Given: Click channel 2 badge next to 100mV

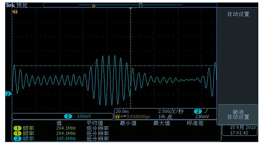Looking at the screenshot, I should (68, 116).
